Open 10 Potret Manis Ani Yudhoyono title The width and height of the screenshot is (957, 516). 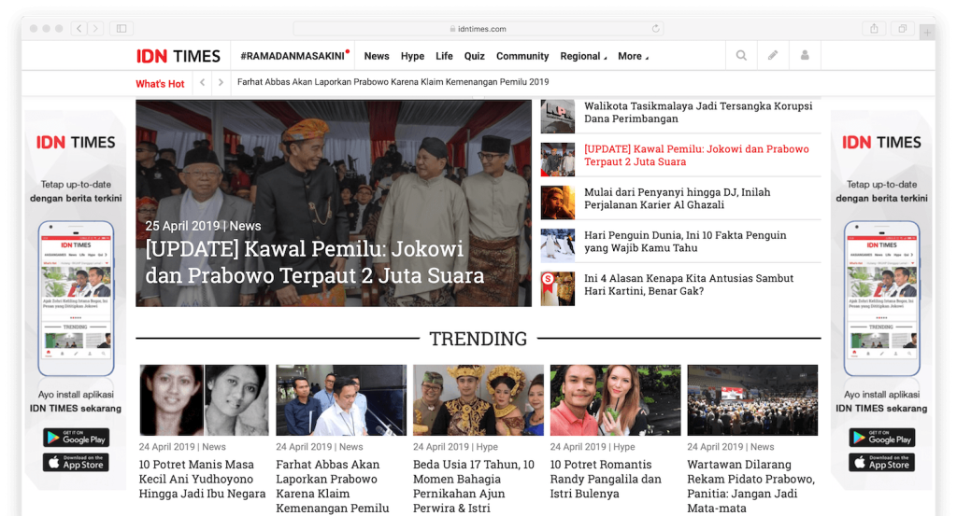(202, 479)
